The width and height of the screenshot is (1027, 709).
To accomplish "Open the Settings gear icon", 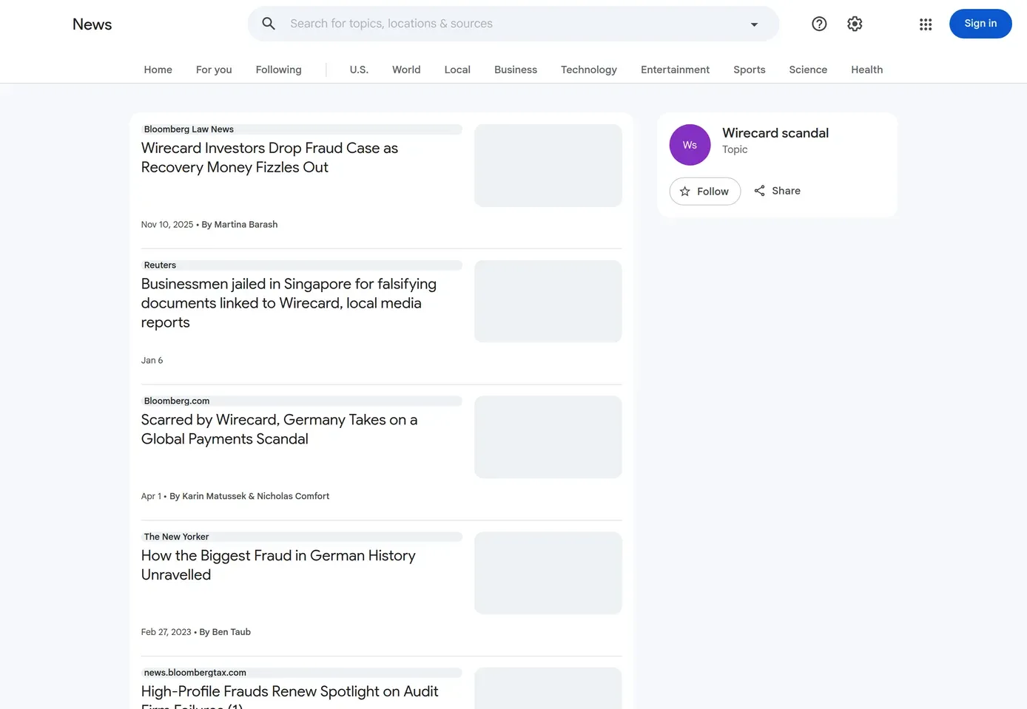I will click(x=855, y=24).
